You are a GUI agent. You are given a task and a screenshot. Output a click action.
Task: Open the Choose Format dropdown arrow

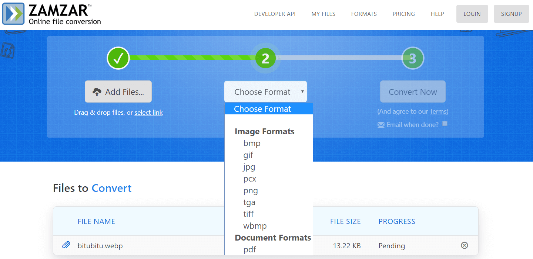tap(303, 91)
